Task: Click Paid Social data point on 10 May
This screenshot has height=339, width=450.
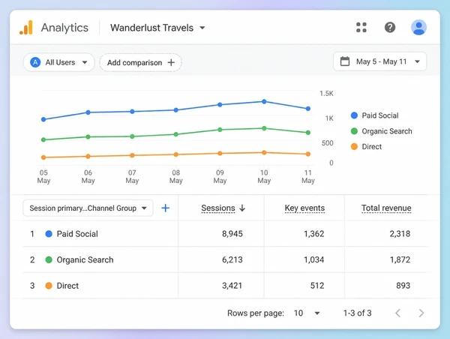Action: tap(264, 101)
